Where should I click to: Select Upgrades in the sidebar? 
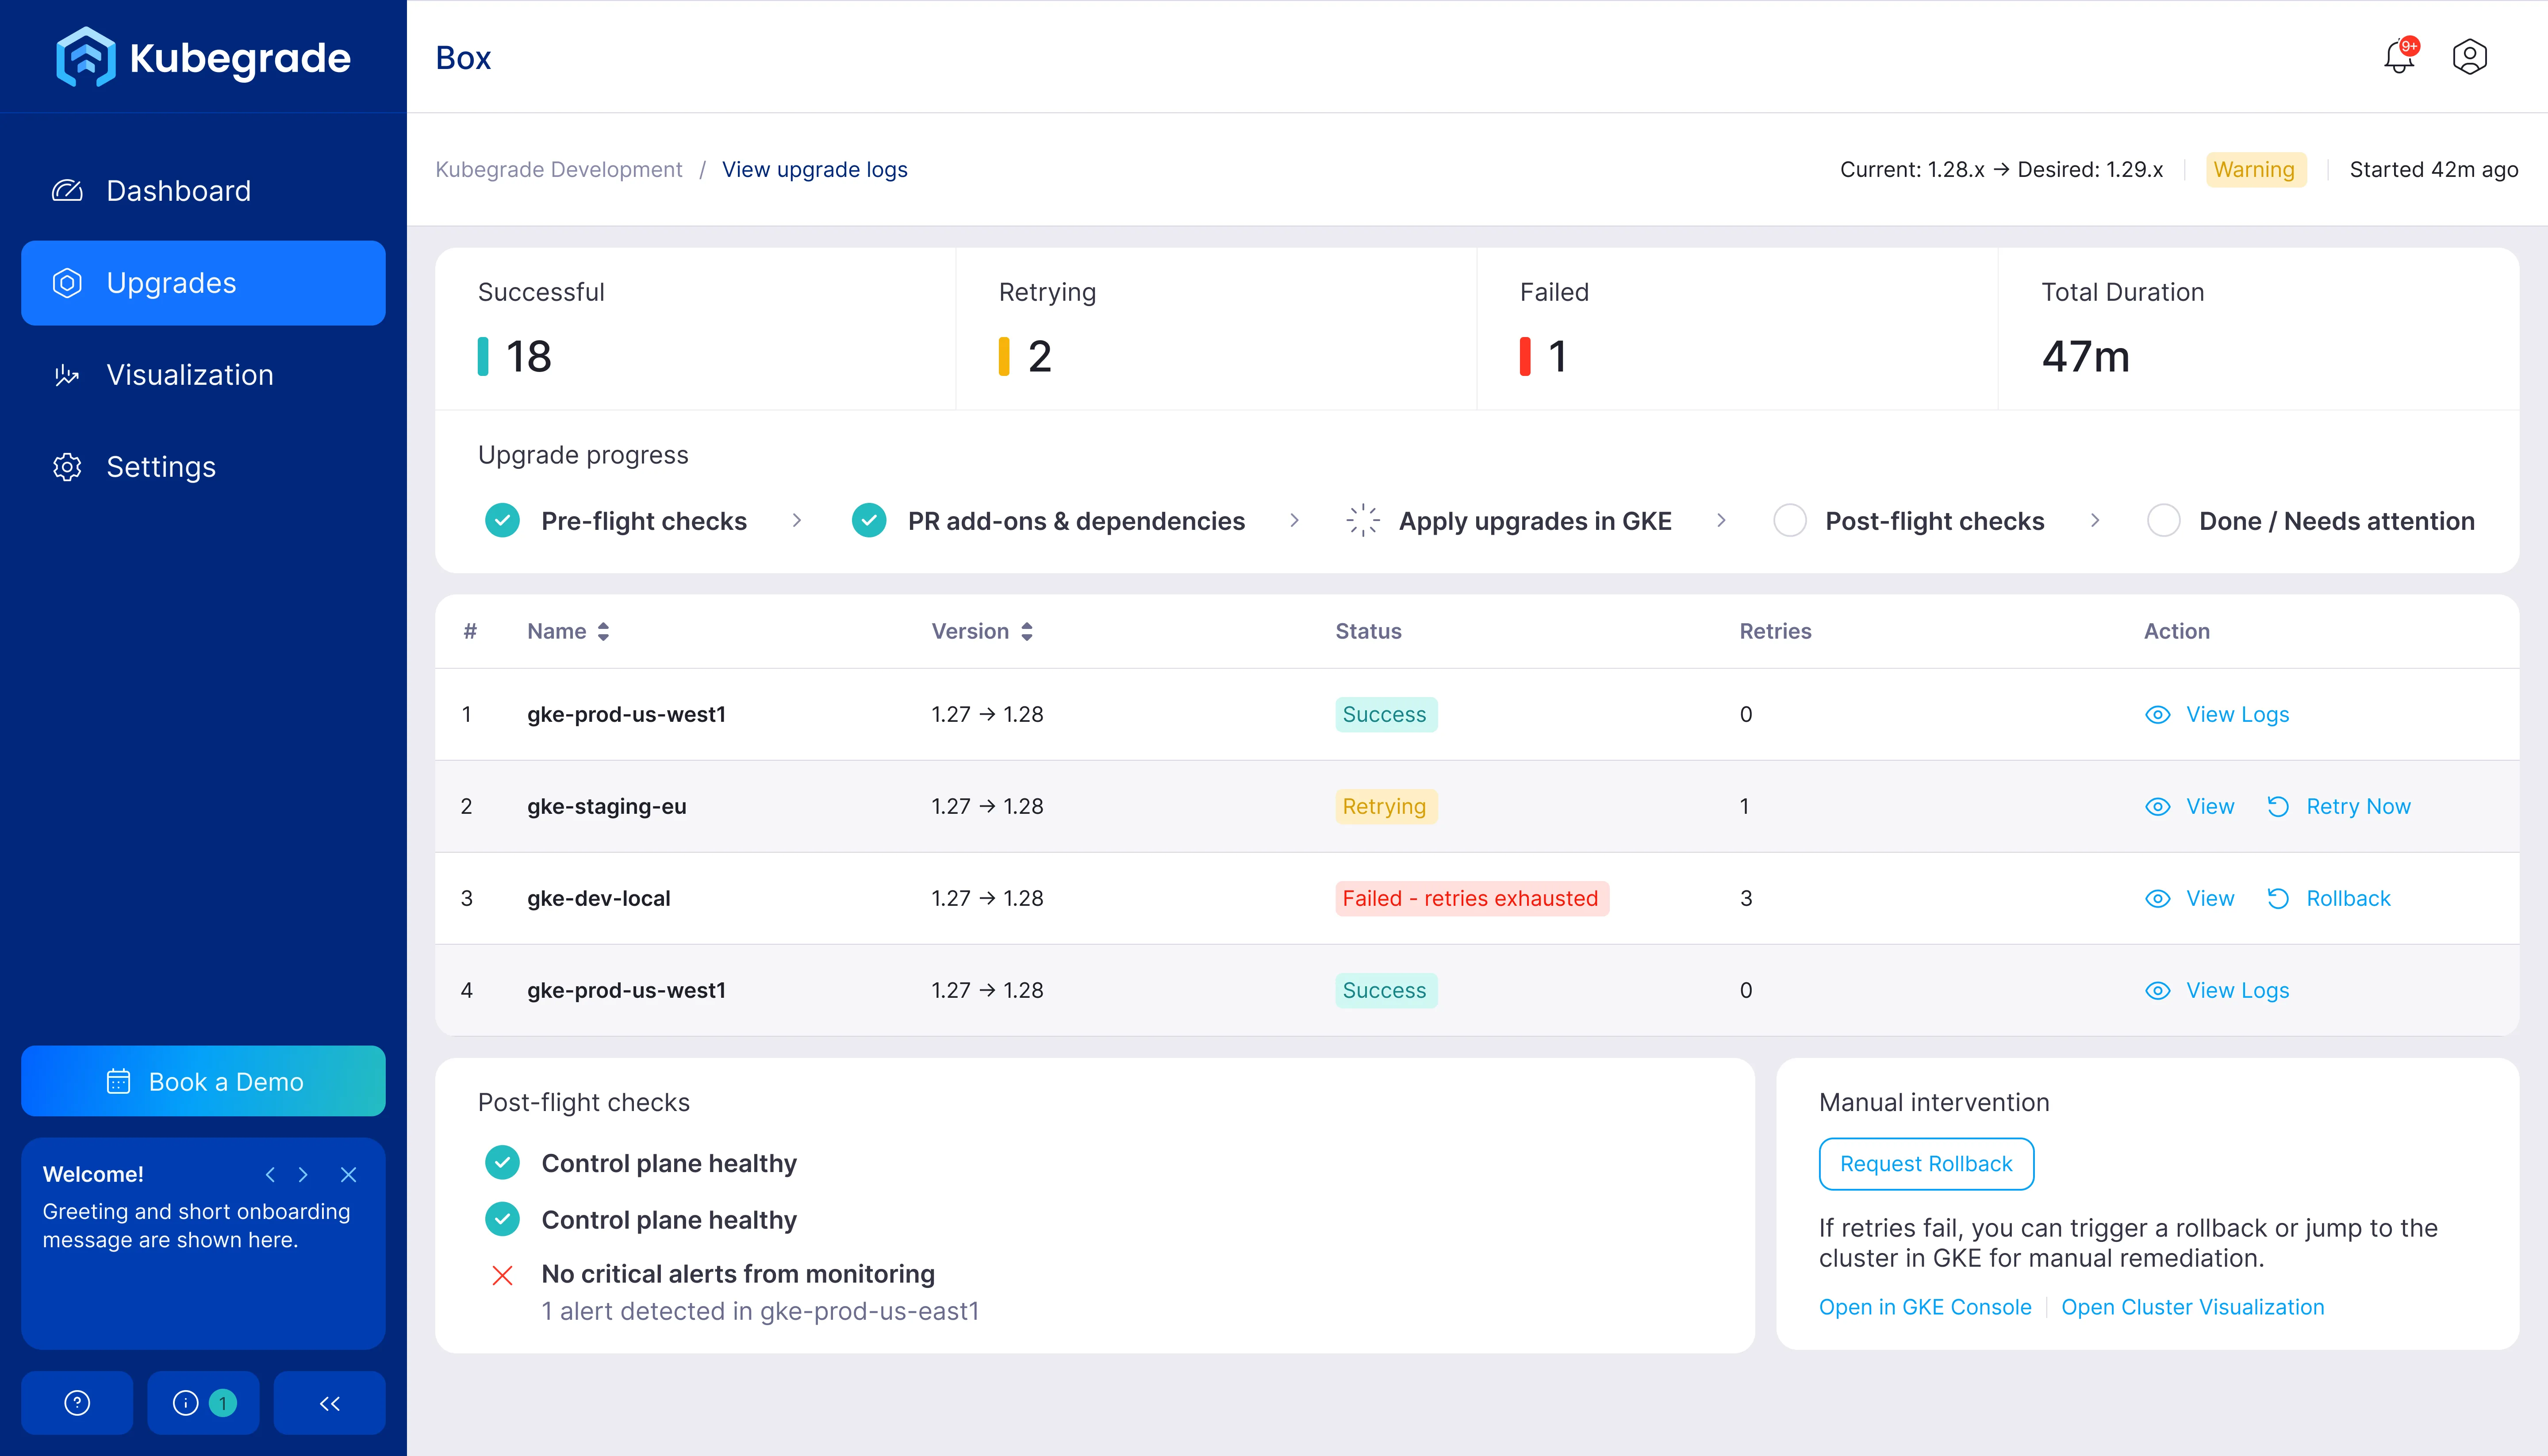click(x=203, y=283)
